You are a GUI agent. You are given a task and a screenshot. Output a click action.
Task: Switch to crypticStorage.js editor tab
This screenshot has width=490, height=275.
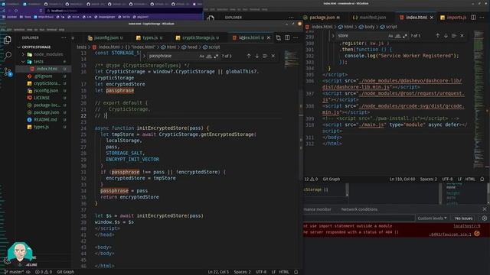click(x=198, y=37)
